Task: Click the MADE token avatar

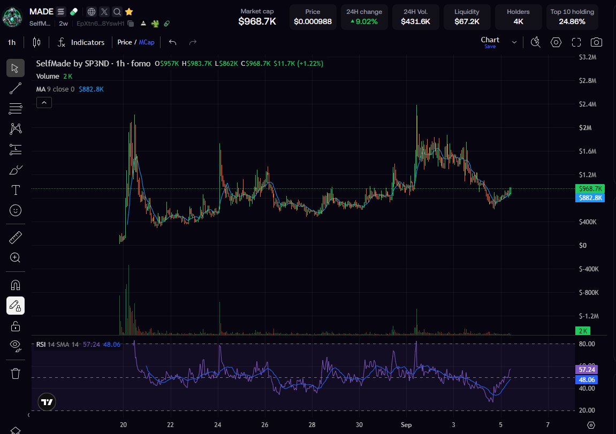Action: 12,17
